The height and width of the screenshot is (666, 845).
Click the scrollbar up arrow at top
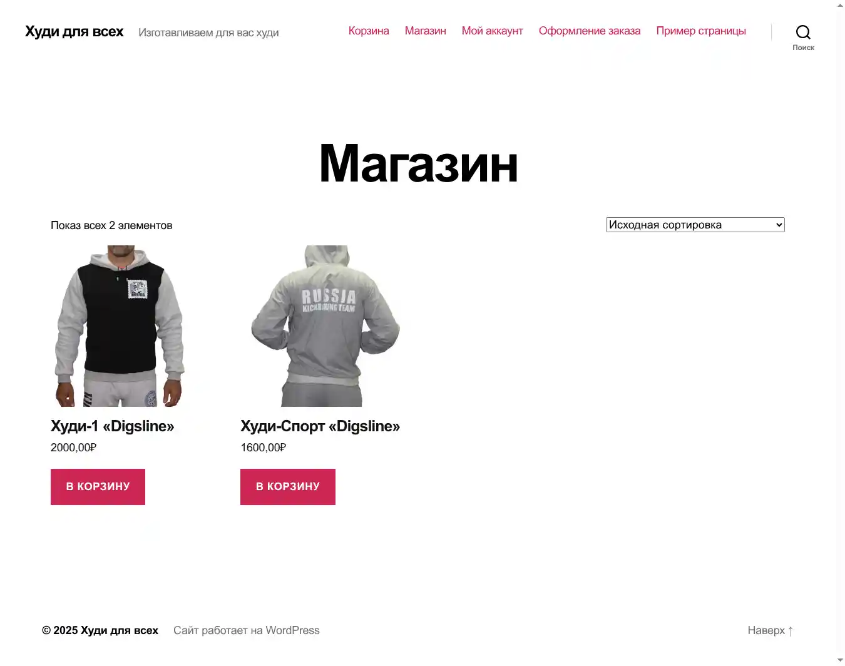840,6
